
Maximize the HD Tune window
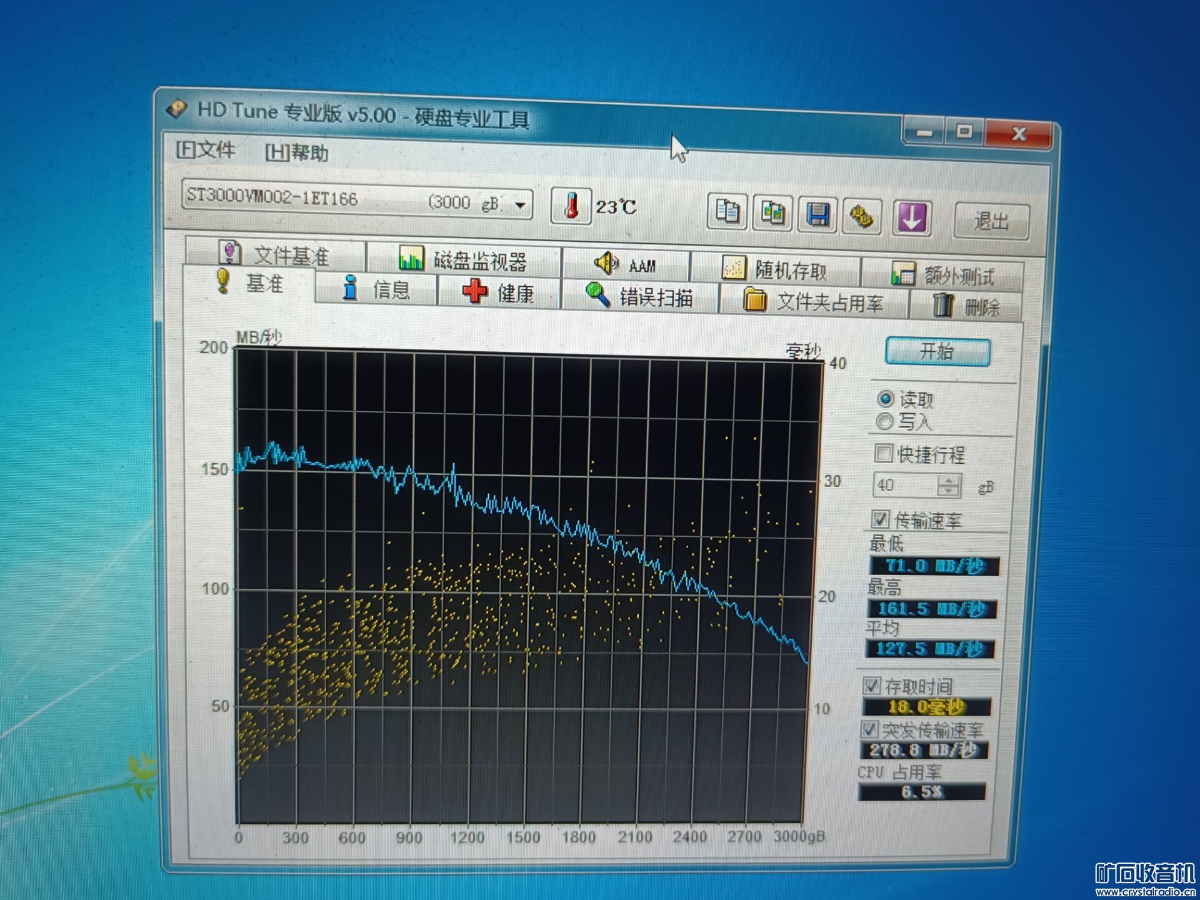pyautogui.click(x=964, y=132)
